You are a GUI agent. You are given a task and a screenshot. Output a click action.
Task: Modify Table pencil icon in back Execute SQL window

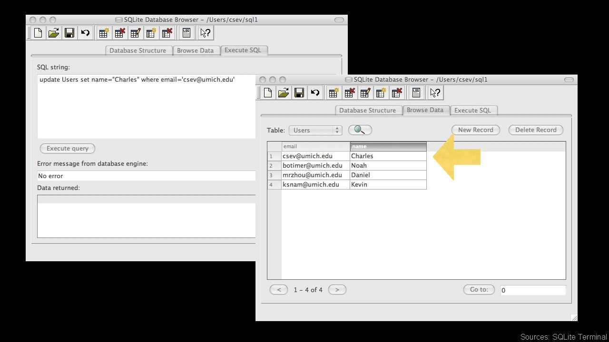pos(136,33)
